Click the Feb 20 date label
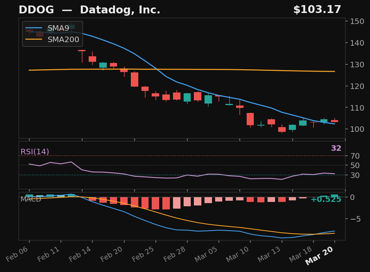The height and width of the screenshot is (272, 370). tap(112, 253)
